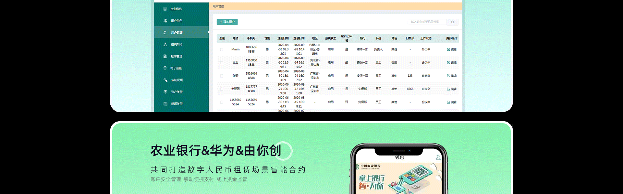
Task: Click the 手机号 column header
Action: pyautogui.click(x=251, y=38)
